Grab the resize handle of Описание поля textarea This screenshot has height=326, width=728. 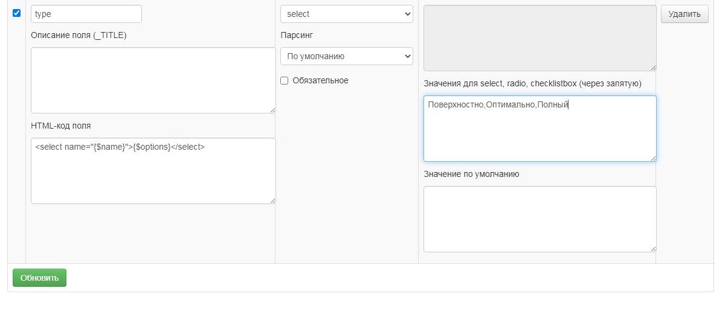pyautogui.click(x=272, y=110)
